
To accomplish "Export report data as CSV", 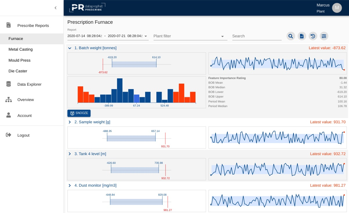I will (302, 36).
